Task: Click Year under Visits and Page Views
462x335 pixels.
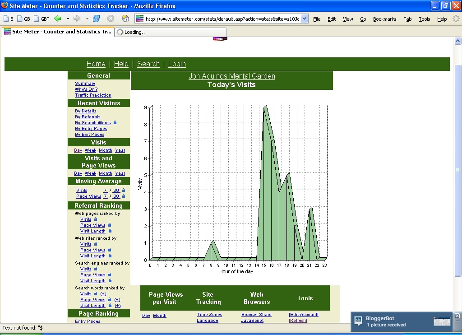Action: 120,173
